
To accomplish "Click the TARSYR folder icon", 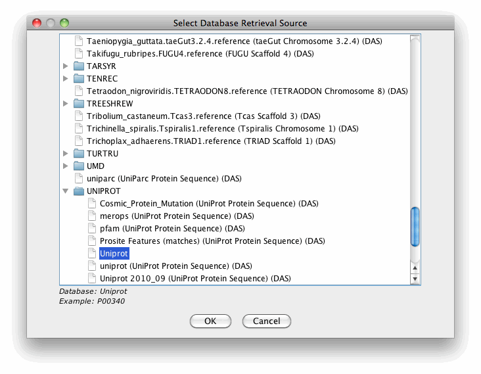I will [79, 66].
